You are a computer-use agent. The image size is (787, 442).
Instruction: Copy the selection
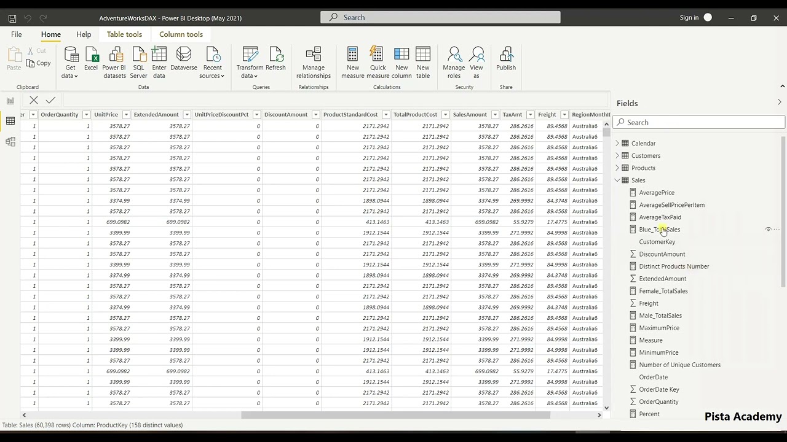39,63
